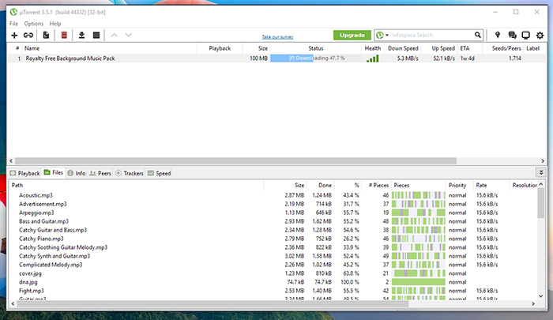Select the Royalty Free Background Music Pack torrent
This screenshot has height=320, width=553.
(x=276, y=58)
